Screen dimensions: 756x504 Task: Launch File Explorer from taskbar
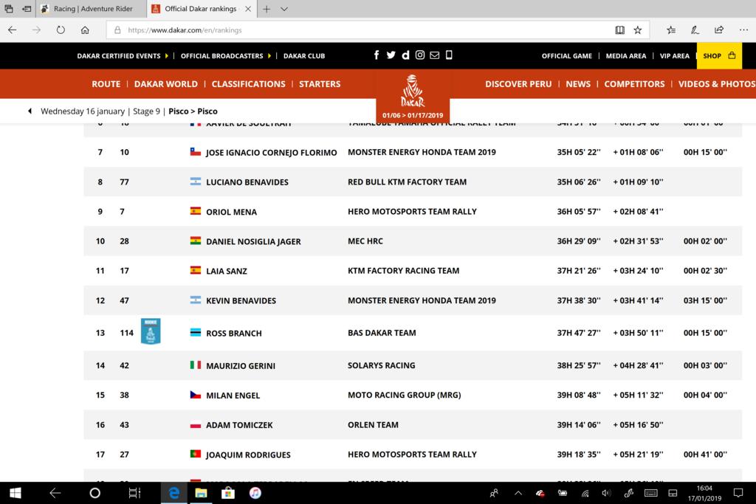click(x=201, y=493)
